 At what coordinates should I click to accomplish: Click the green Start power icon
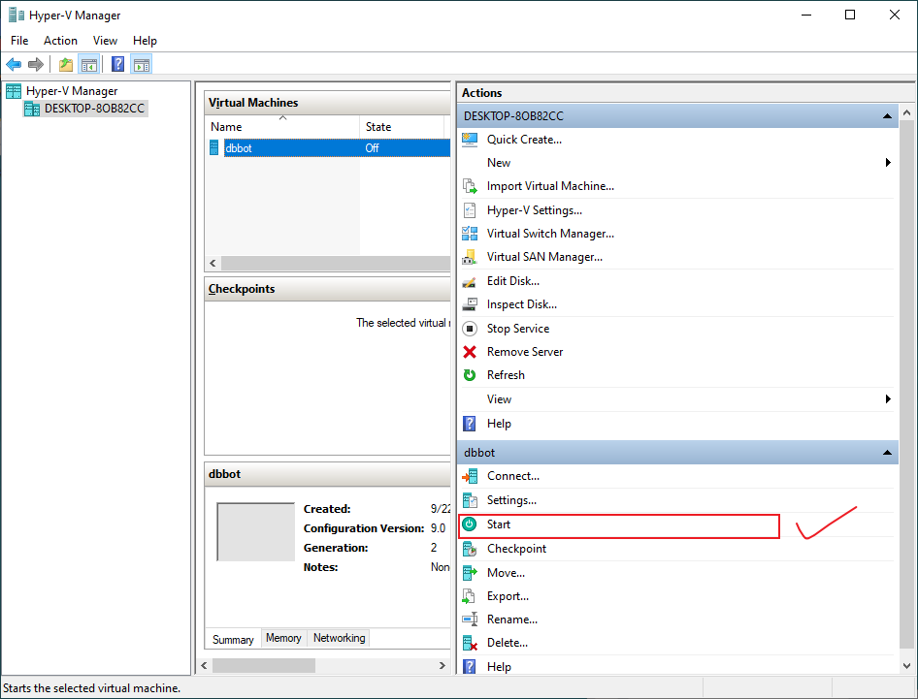point(470,524)
